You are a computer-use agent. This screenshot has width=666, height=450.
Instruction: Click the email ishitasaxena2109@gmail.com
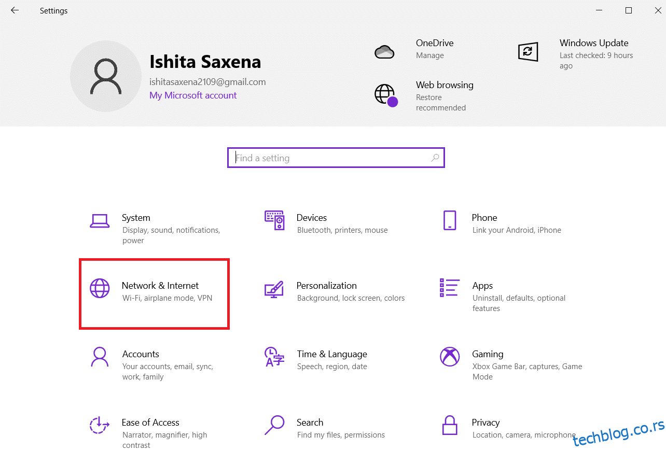[x=207, y=82]
